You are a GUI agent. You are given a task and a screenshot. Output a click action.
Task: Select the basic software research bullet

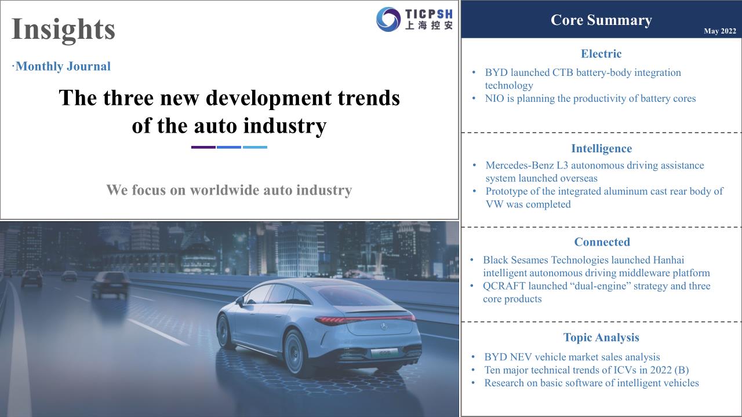click(591, 383)
